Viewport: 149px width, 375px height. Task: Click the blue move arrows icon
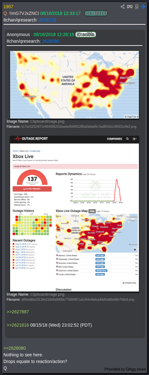[x=143, y=7]
